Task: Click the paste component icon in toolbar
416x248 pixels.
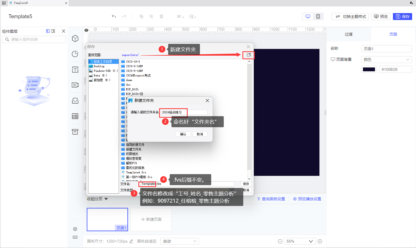Action: click(151, 16)
